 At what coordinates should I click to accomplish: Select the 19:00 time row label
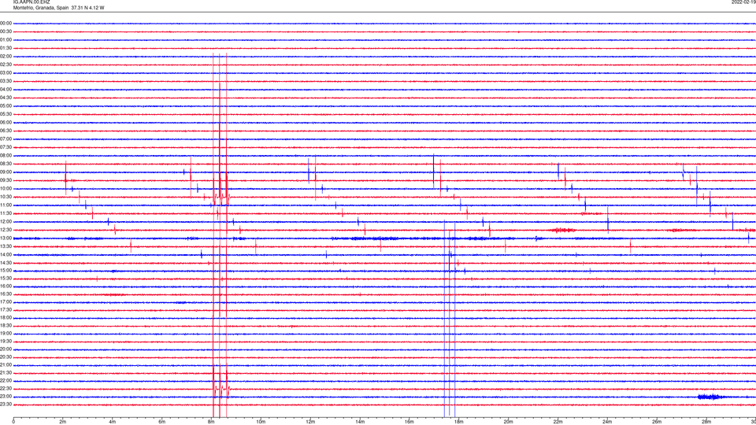click(6, 334)
